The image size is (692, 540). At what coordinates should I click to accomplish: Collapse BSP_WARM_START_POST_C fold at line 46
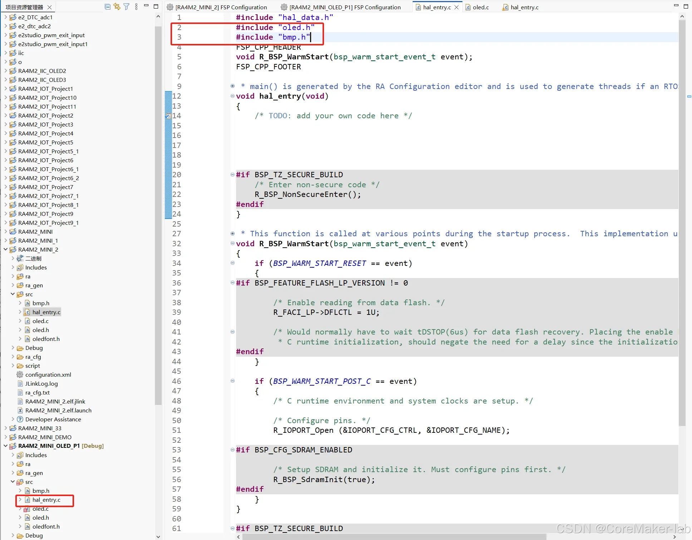pos(232,381)
